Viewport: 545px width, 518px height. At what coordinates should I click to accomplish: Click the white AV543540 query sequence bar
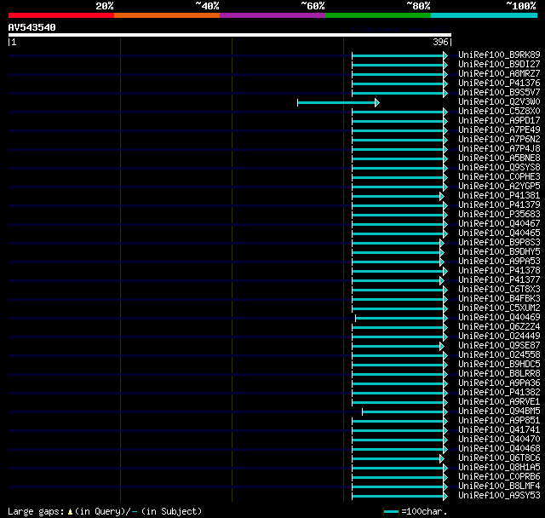[230, 35]
